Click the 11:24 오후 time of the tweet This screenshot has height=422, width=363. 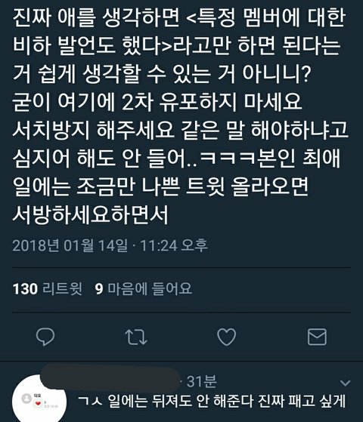point(174,245)
